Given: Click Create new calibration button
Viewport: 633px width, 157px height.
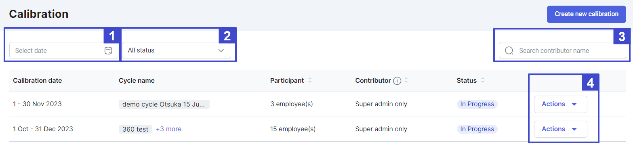Looking at the screenshot, I should (587, 14).
